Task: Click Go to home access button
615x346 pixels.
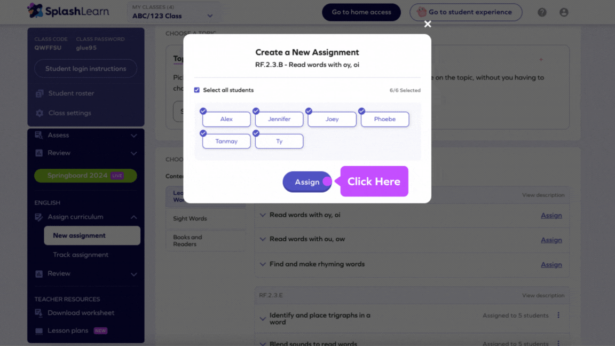Action: click(x=361, y=12)
